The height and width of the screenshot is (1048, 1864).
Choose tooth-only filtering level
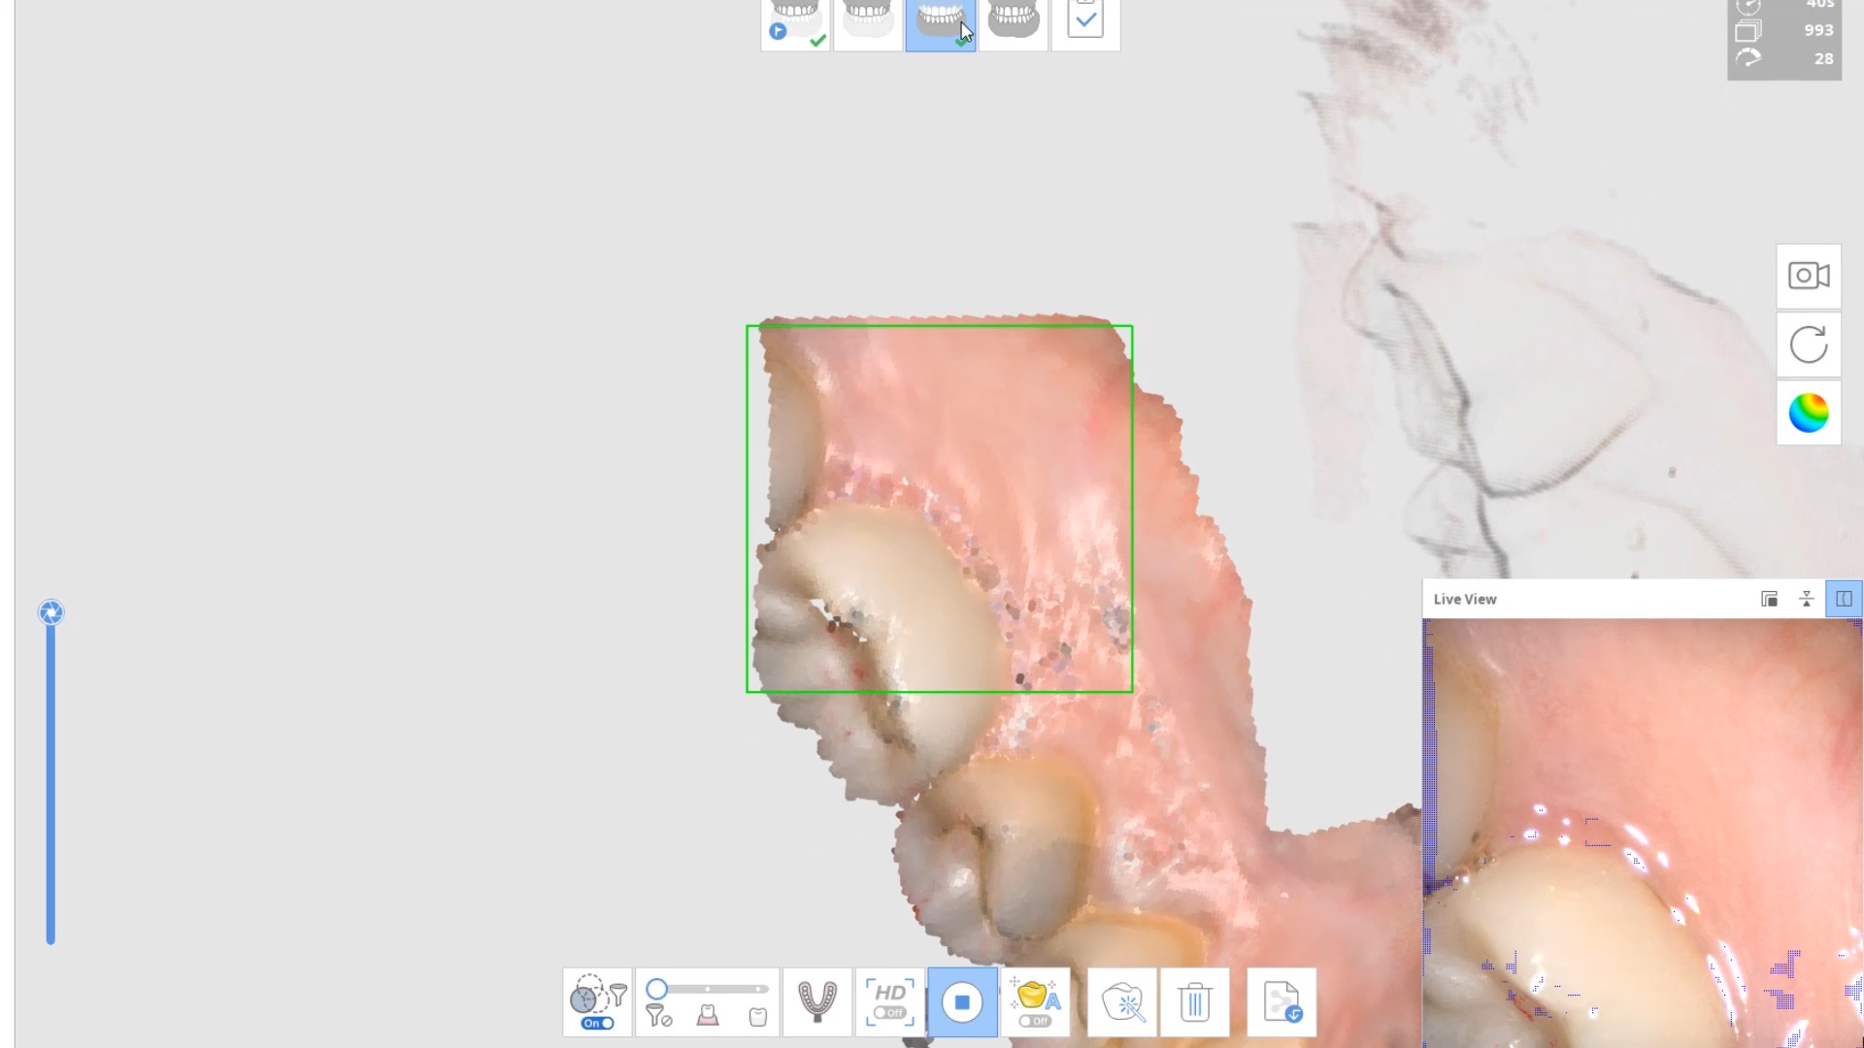(x=758, y=1017)
